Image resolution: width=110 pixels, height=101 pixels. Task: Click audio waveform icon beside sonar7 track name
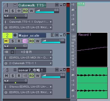click(15, 70)
